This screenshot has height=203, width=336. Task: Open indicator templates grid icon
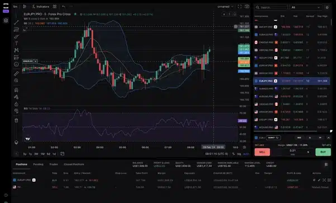[x=55, y=7]
